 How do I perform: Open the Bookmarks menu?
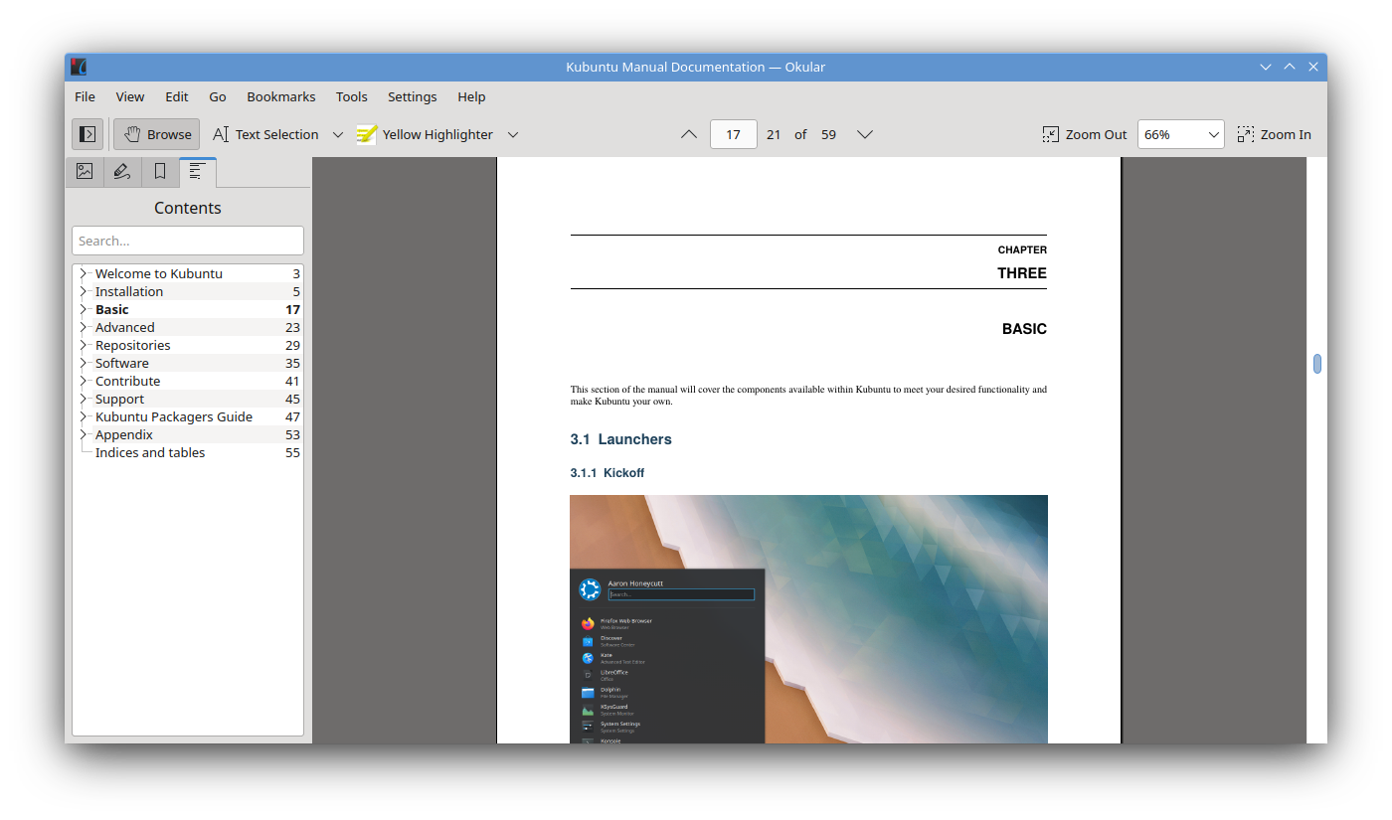click(281, 96)
